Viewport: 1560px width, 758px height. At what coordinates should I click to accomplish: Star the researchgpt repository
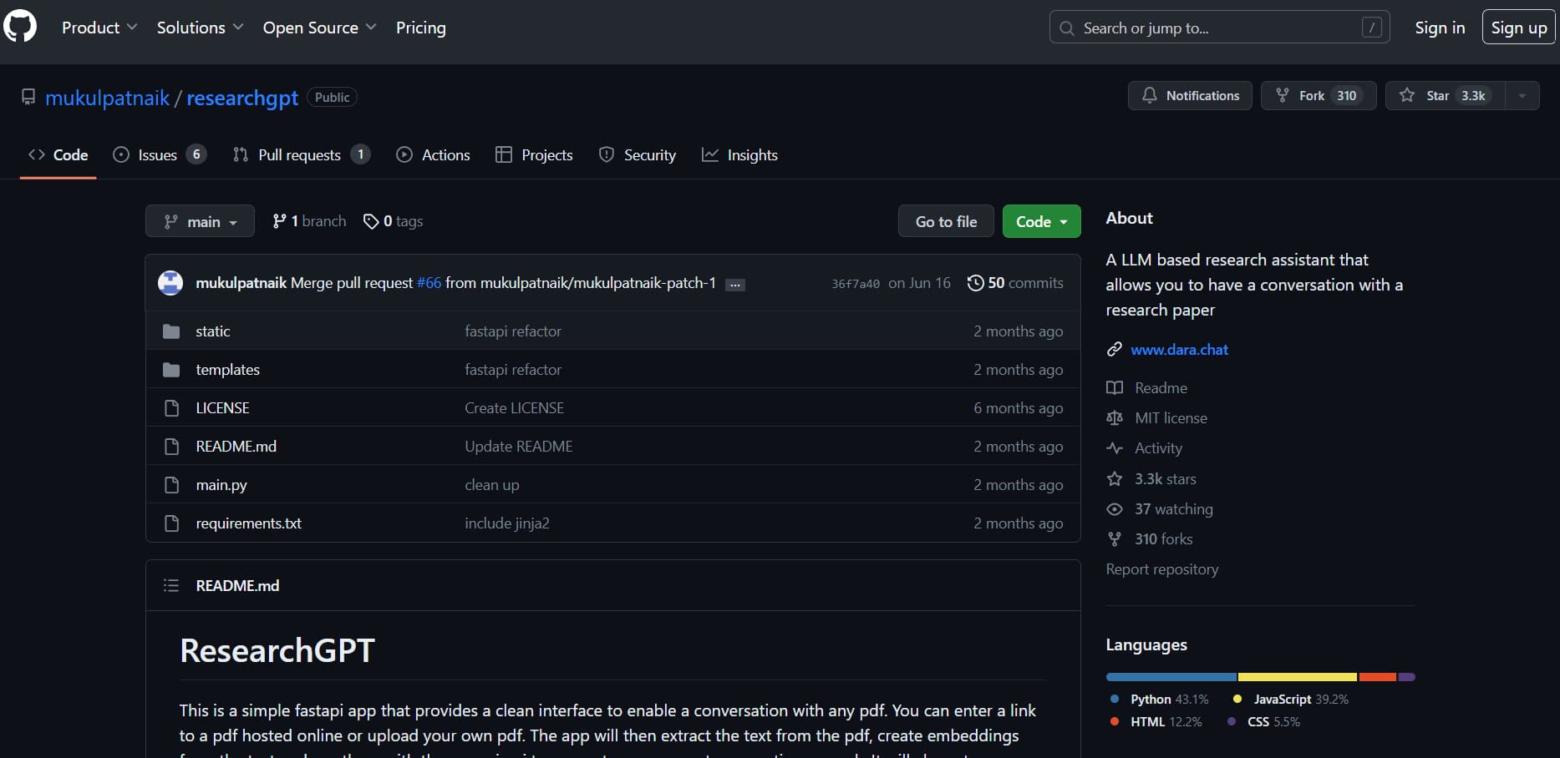pos(1445,96)
